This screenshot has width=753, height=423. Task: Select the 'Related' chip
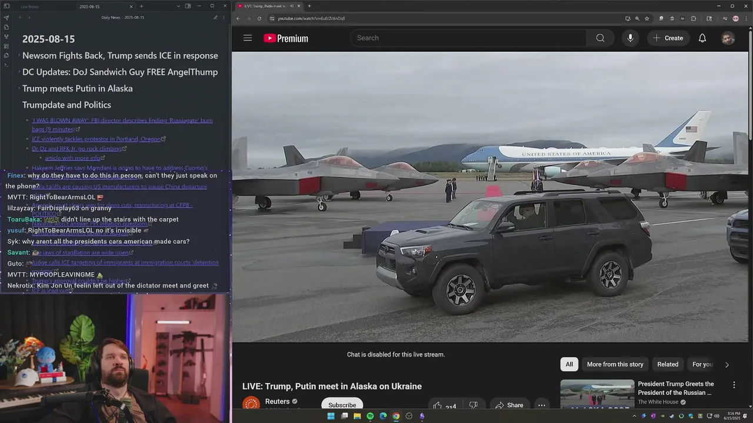668,364
